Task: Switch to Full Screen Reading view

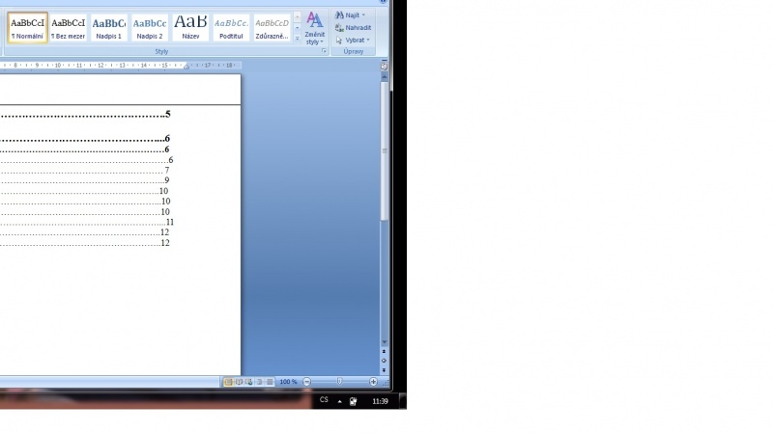Action: tap(239, 382)
